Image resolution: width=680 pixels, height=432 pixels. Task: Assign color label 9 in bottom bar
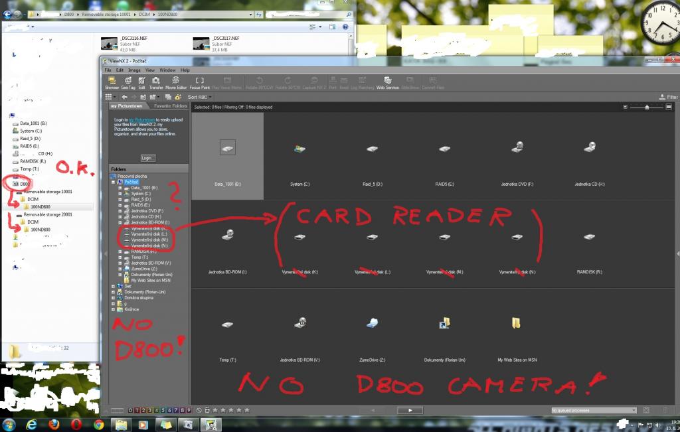coord(189,410)
